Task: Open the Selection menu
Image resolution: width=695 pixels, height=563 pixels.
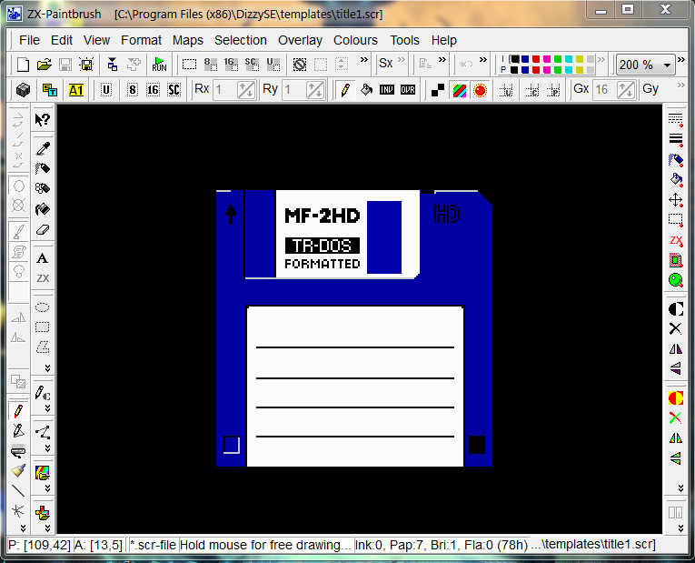Action: pos(241,40)
